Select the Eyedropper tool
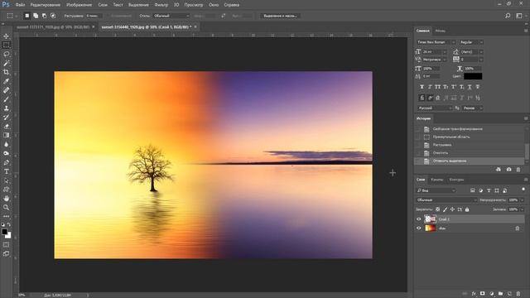 coord(6,81)
